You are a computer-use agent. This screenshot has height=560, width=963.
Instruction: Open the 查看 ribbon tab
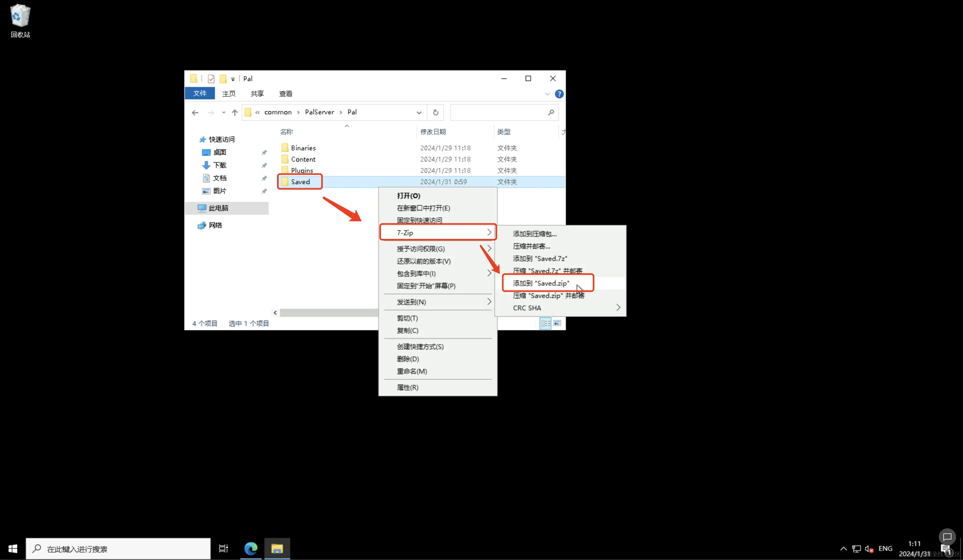285,94
